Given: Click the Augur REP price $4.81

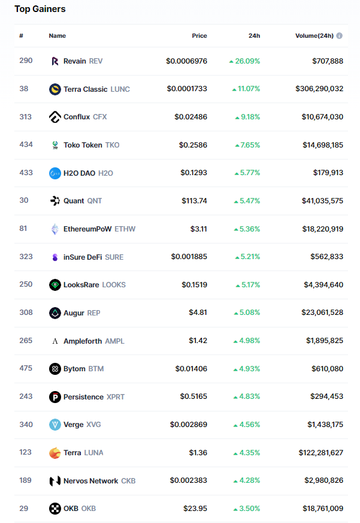Looking at the screenshot, I should 198,313.
